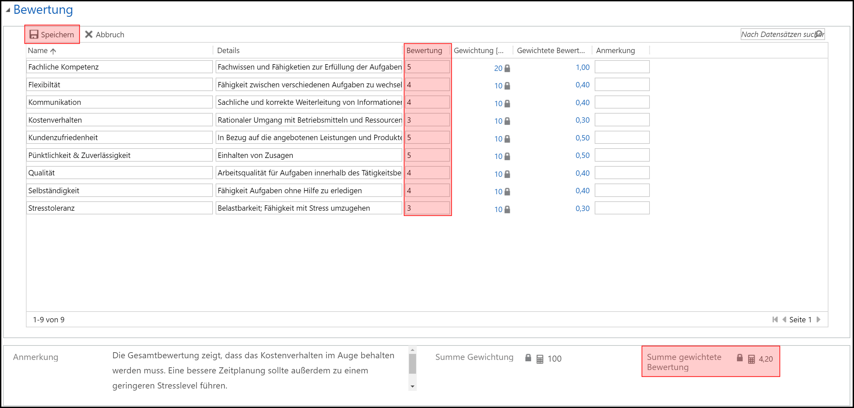Click the Gewichtung column header
This screenshot has height=408, width=854.
(479, 50)
